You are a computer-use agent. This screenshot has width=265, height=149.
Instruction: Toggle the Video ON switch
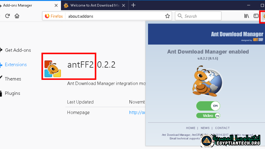click(x=208, y=115)
